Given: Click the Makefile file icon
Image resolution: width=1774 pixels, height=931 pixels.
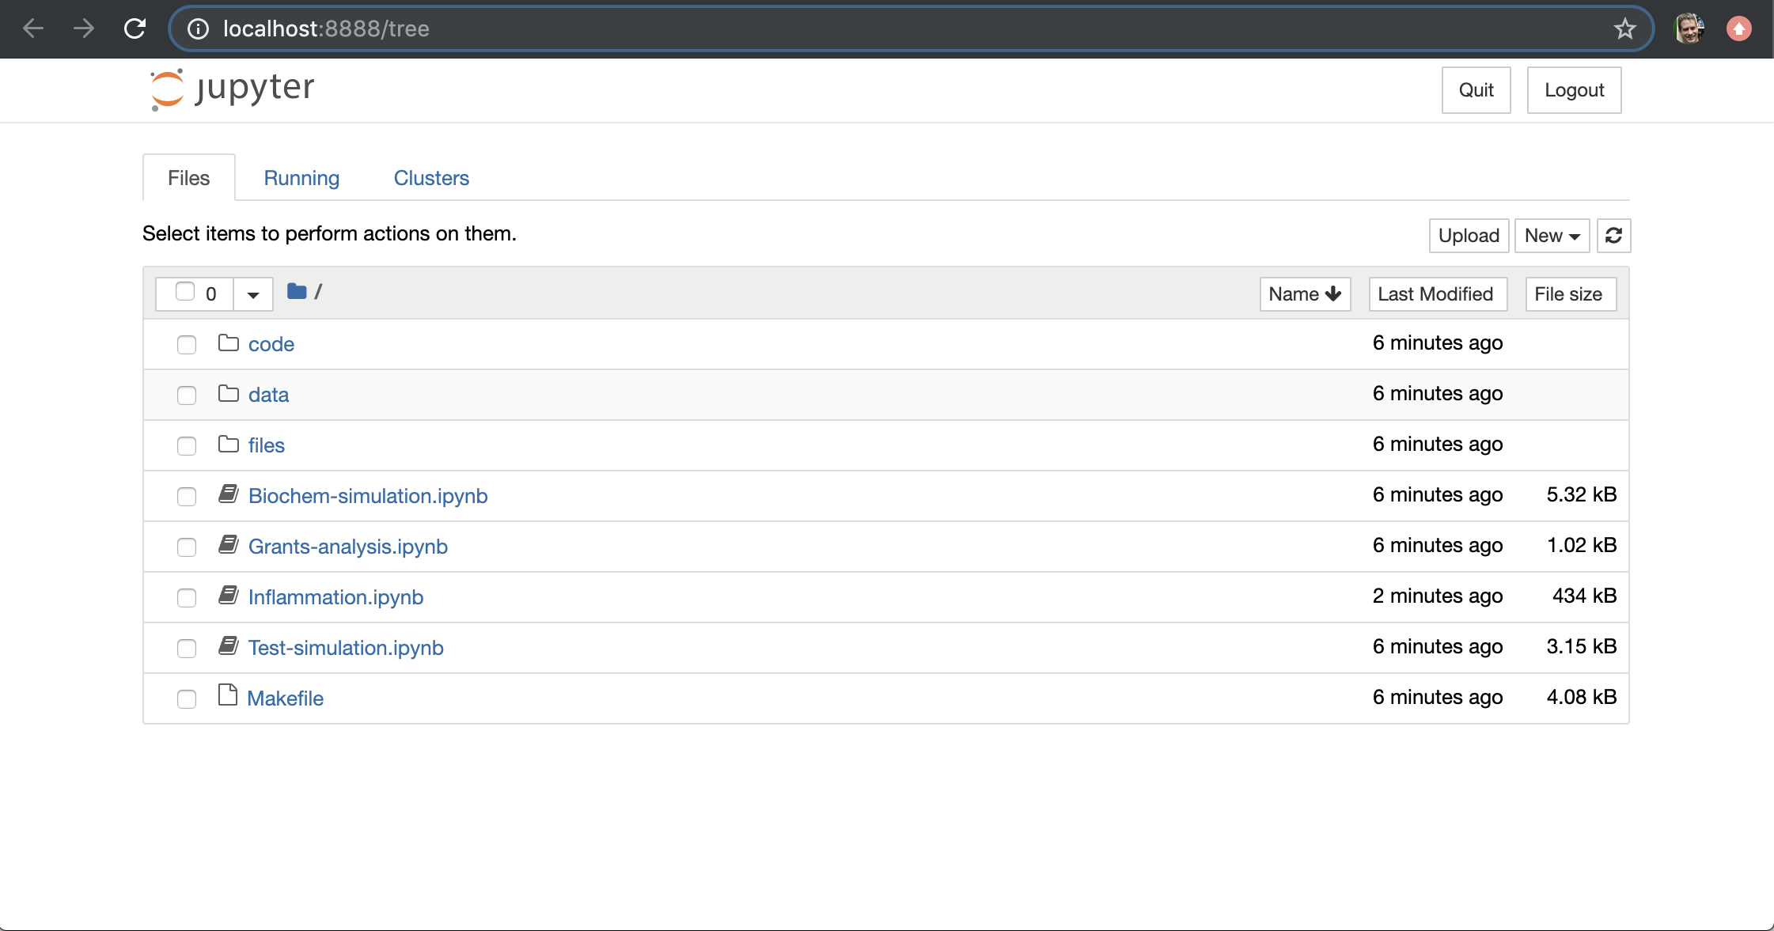Looking at the screenshot, I should [228, 696].
